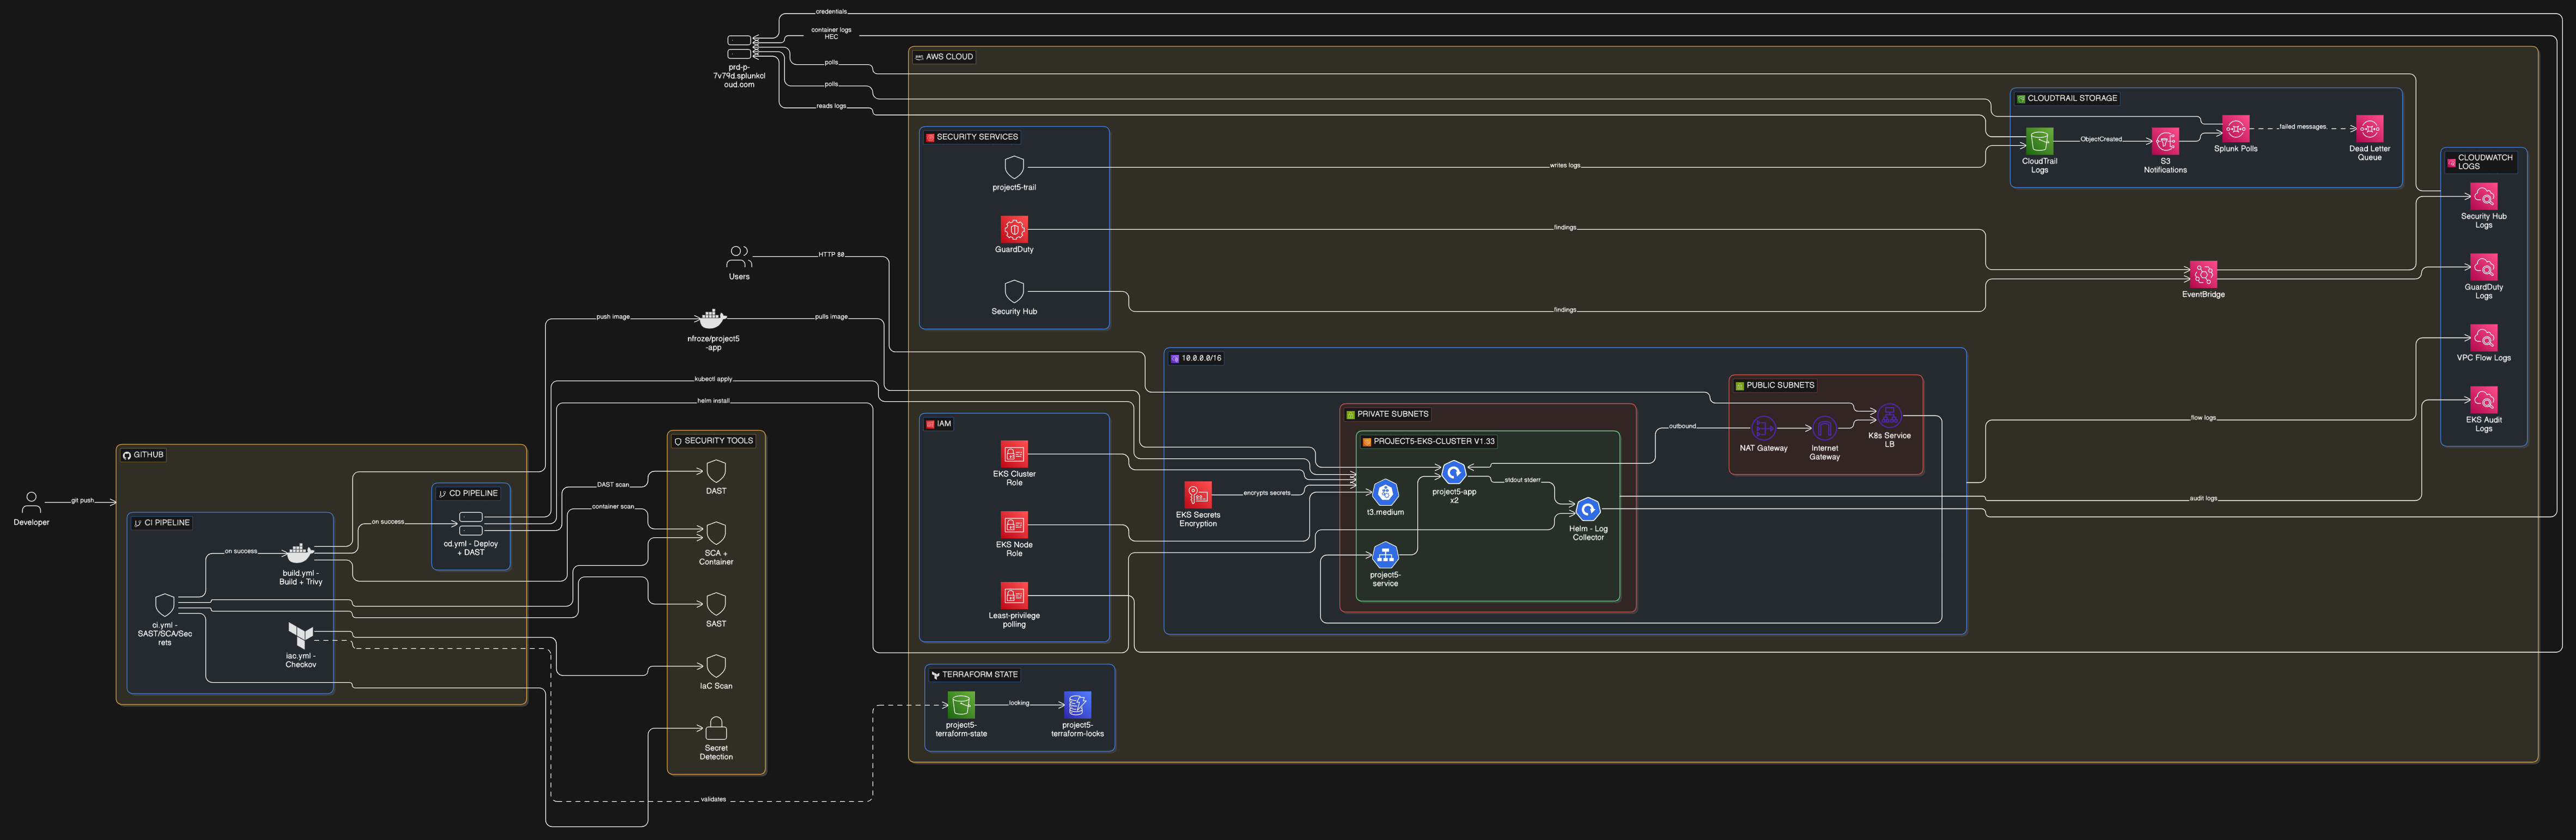The image size is (2576, 840).
Task: Select the EKS Audit Logs icon
Action: point(2484,400)
